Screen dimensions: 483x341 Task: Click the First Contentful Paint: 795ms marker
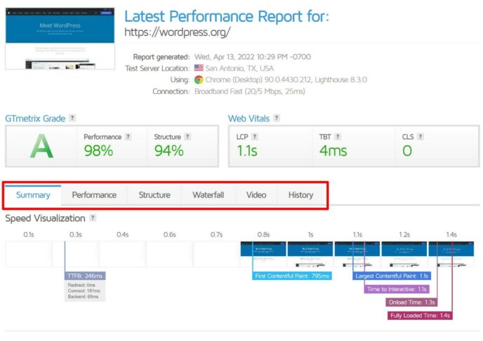coord(292,276)
